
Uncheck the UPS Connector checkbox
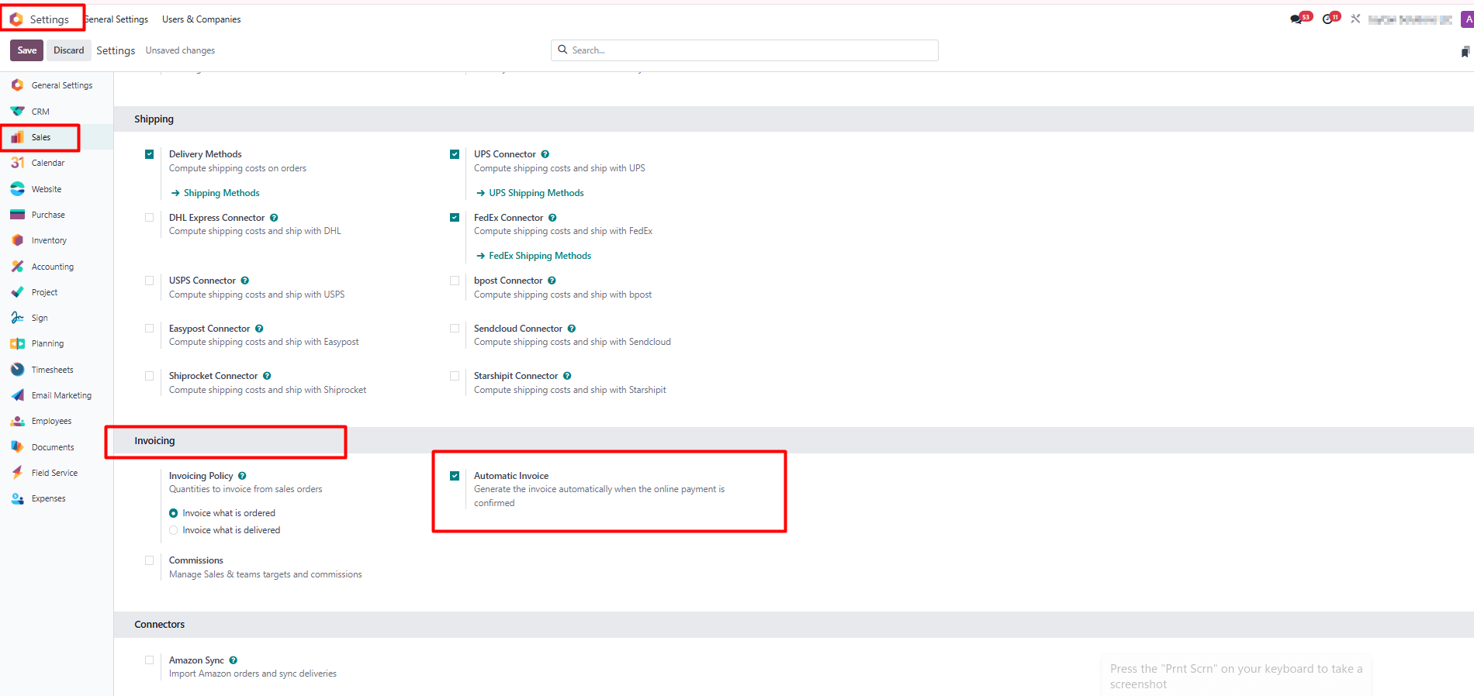pos(455,154)
